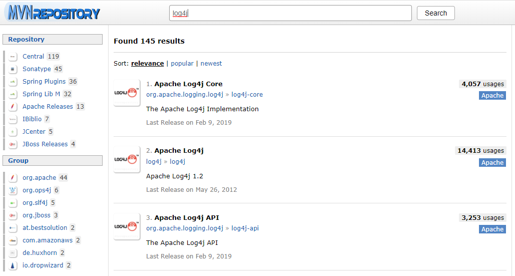Click the at.bestsolution group icon

point(13,228)
